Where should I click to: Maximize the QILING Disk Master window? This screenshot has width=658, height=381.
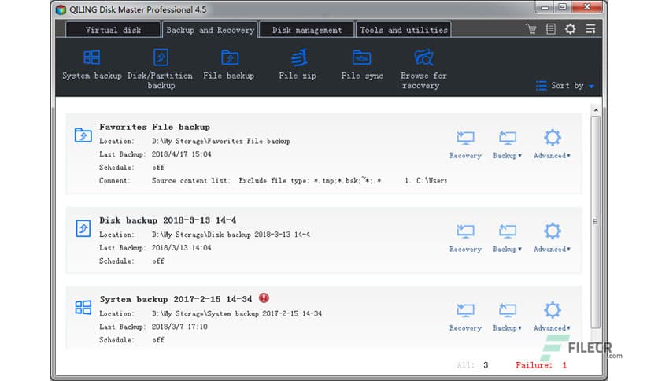(x=563, y=7)
